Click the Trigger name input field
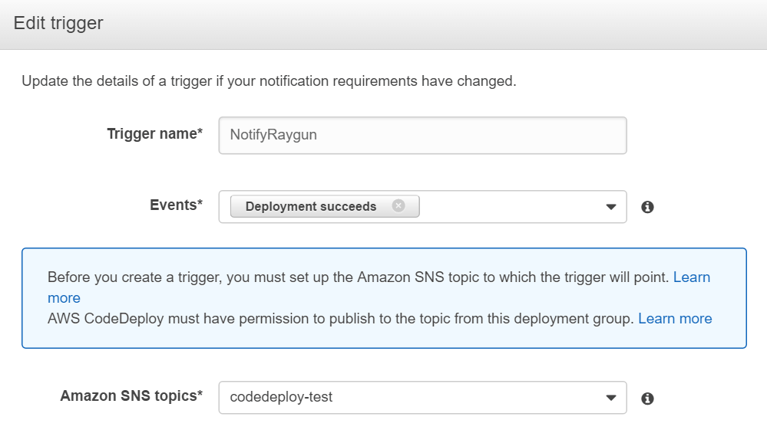The image size is (767, 443). coord(422,135)
